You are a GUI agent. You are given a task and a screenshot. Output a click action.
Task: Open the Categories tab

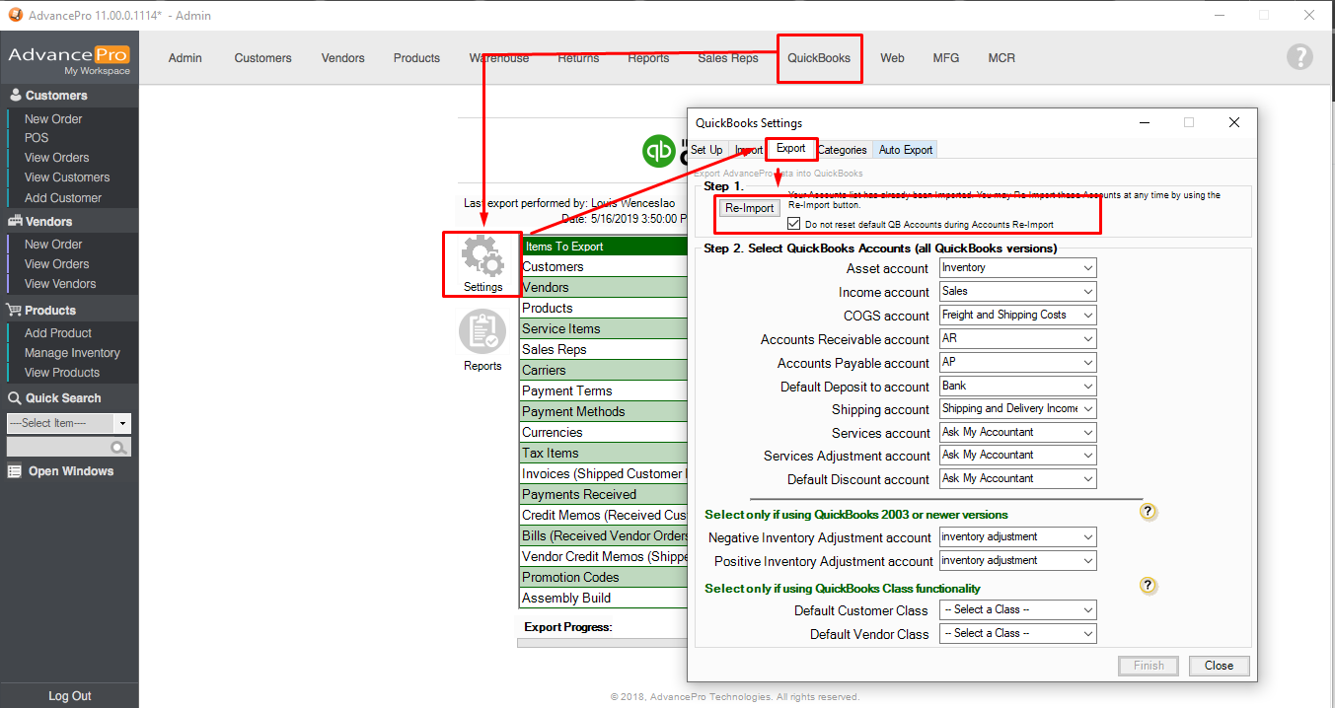click(x=842, y=150)
